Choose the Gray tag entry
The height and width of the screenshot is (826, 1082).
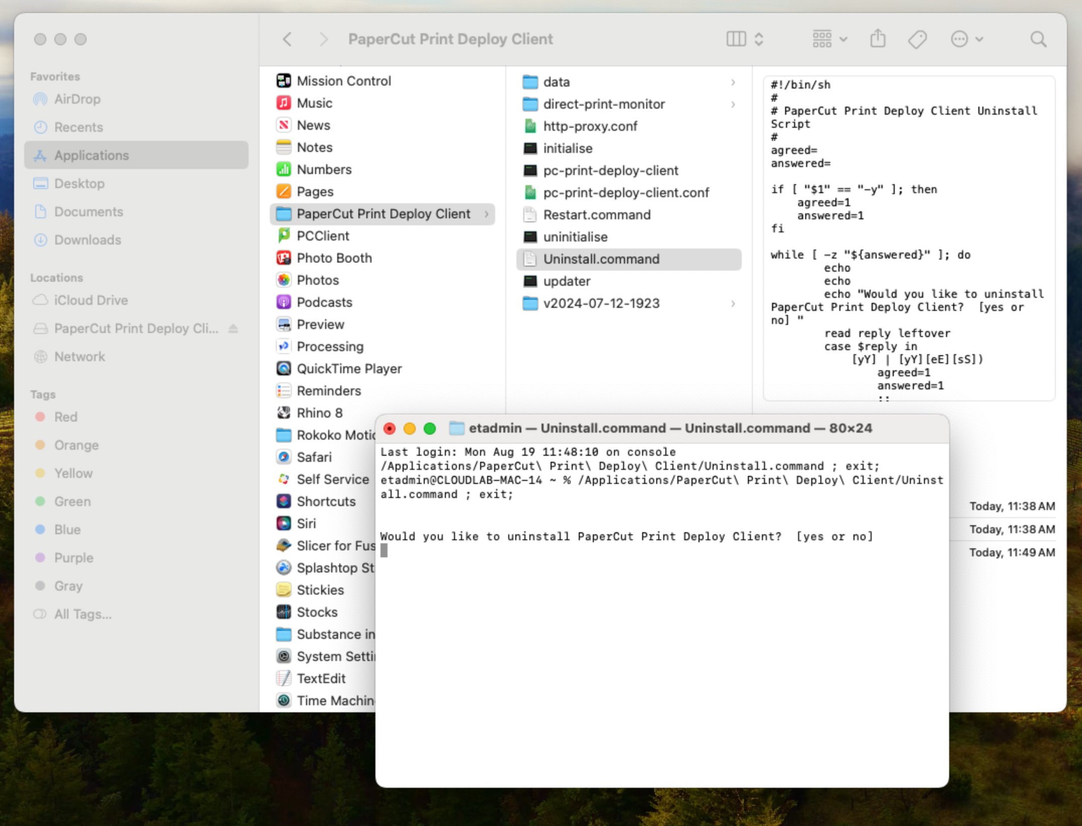point(136,586)
